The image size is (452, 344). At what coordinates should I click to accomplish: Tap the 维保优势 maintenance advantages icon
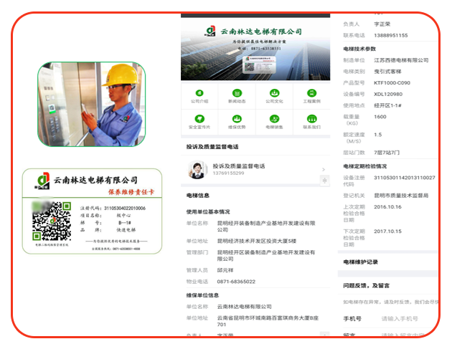tap(237, 120)
